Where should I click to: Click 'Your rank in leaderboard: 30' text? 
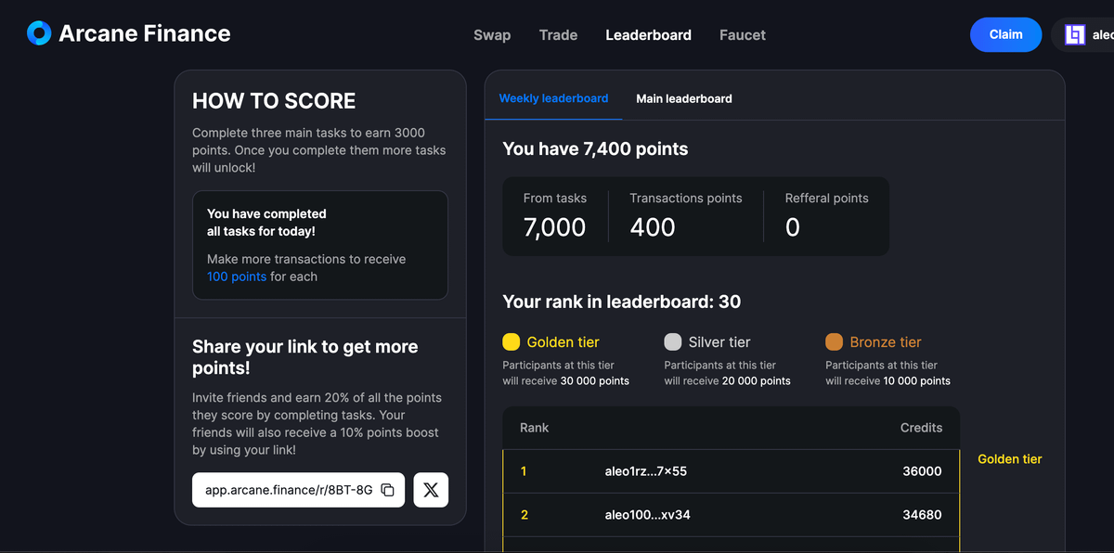[622, 302]
